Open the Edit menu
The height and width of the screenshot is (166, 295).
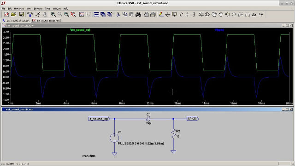pyautogui.click(x=10, y=9)
